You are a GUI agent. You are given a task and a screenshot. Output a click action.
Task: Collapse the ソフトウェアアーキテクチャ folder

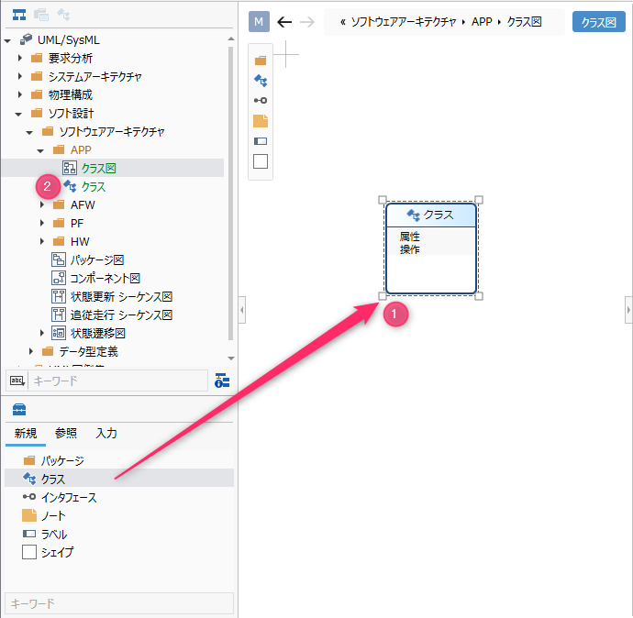(x=29, y=132)
